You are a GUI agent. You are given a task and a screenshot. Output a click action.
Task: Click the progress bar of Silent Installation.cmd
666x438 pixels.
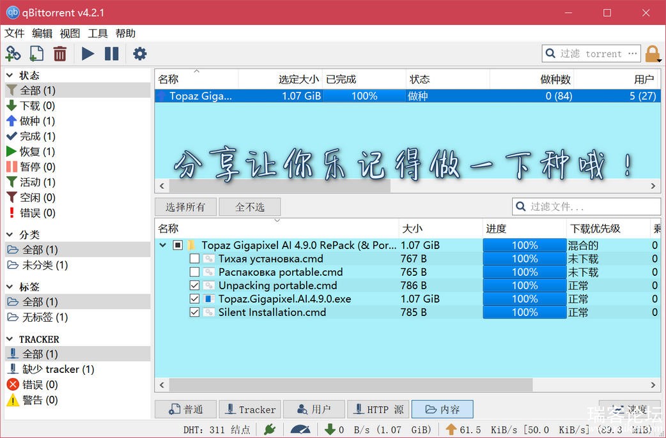coord(525,312)
